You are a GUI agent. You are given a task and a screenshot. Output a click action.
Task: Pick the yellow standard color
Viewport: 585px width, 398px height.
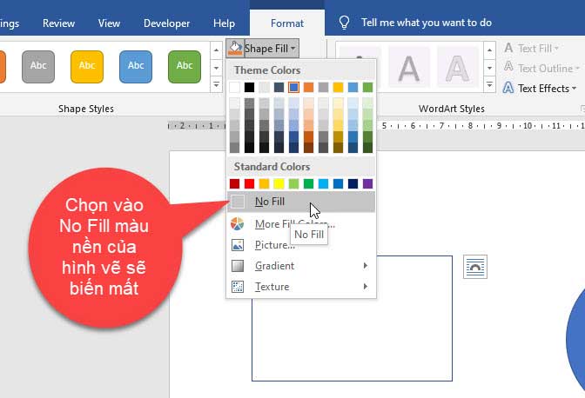tap(279, 183)
